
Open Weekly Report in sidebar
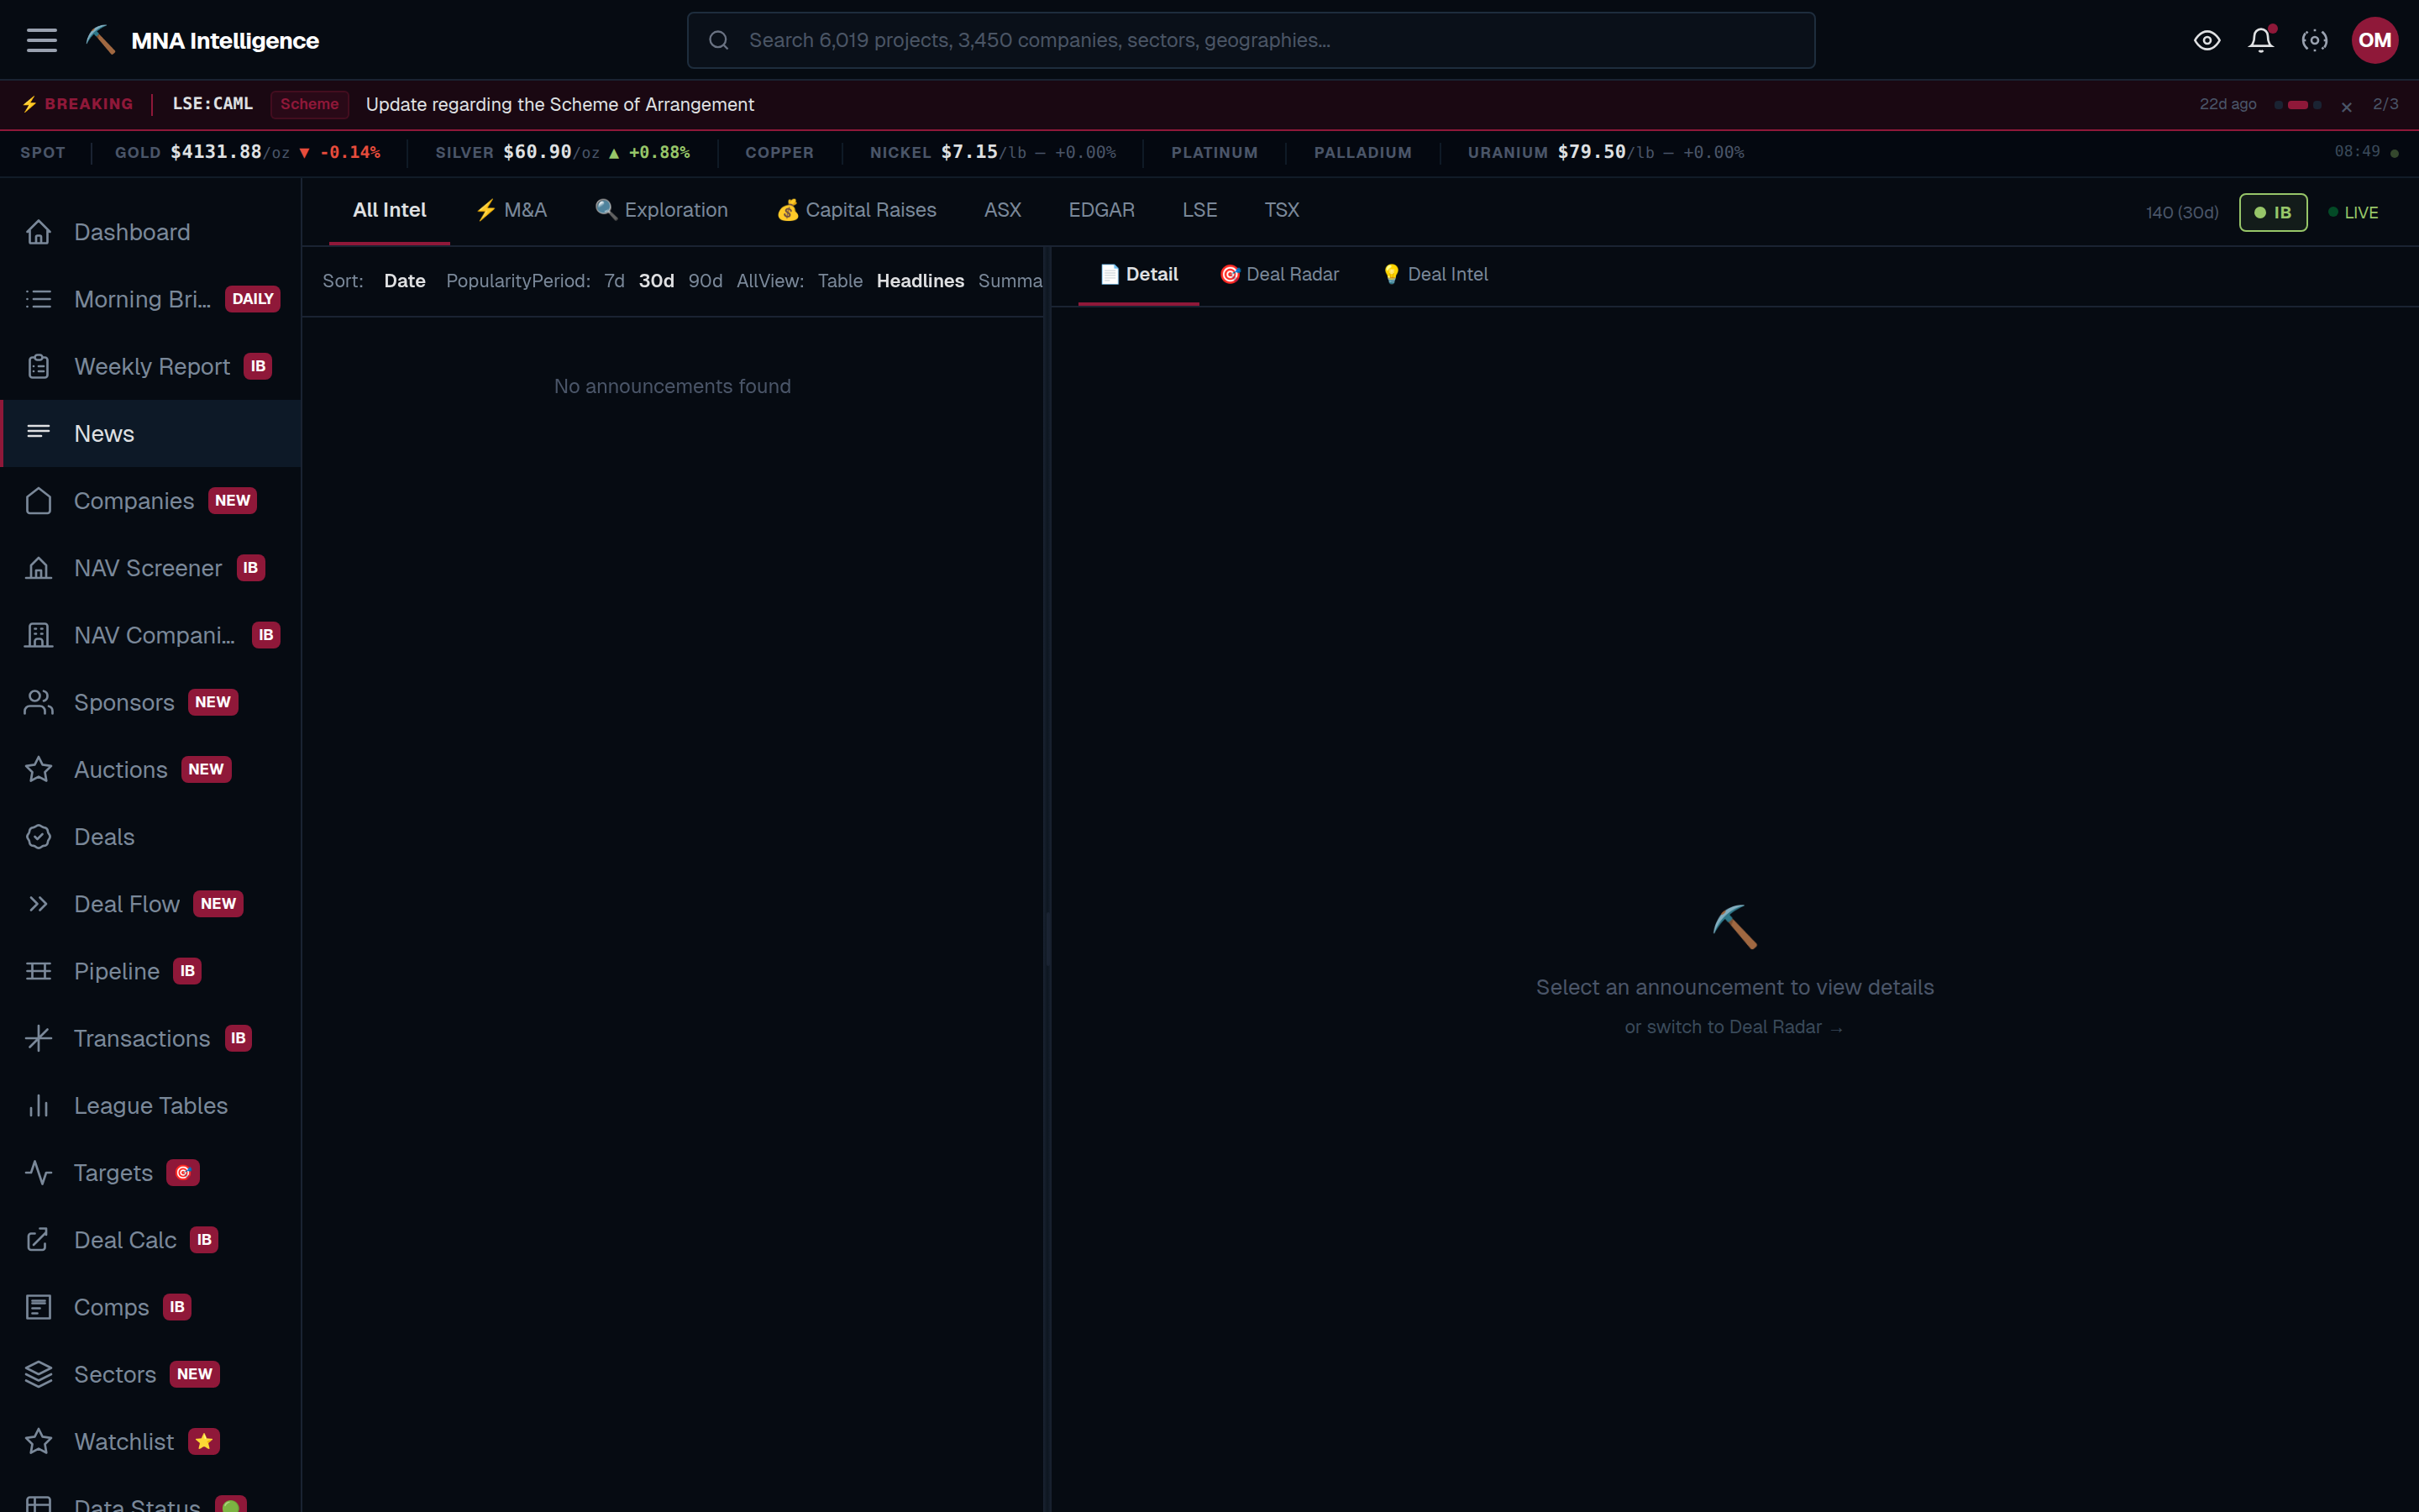(151, 366)
